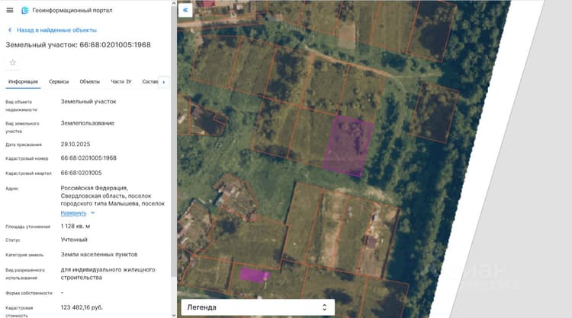
Task: Click the large highlighted purple parcel on map
Action: tap(349, 146)
